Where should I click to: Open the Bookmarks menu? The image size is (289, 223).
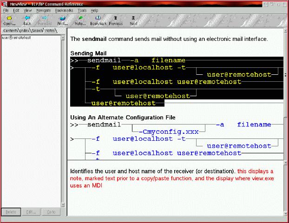[64, 11]
